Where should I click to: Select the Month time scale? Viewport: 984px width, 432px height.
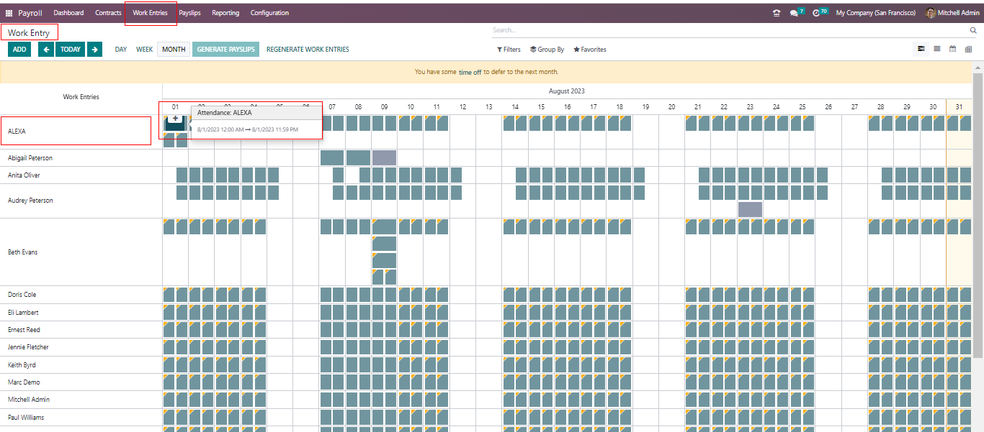point(174,50)
